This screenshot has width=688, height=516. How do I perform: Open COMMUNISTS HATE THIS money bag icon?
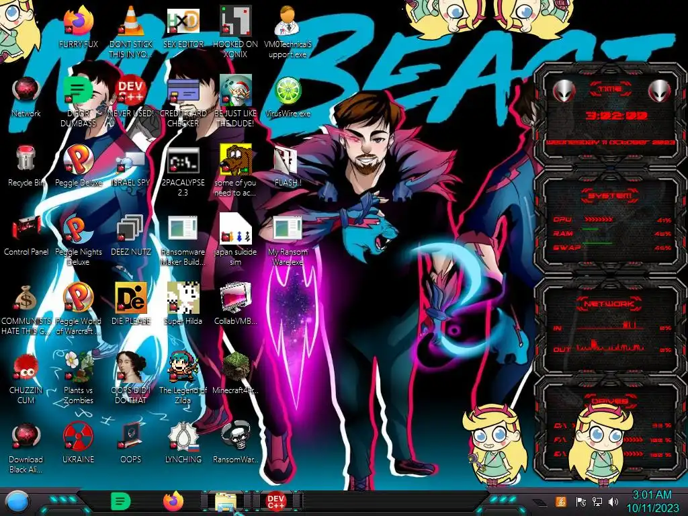[26, 298]
